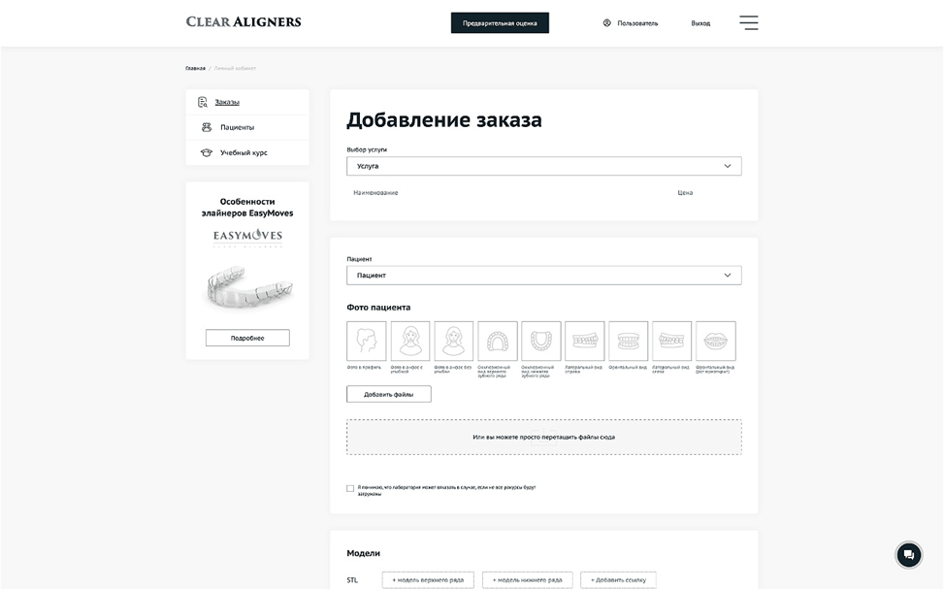Check the lab refusal acknowledgement checkbox
This screenshot has width=944, height=590.
coord(350,488)
